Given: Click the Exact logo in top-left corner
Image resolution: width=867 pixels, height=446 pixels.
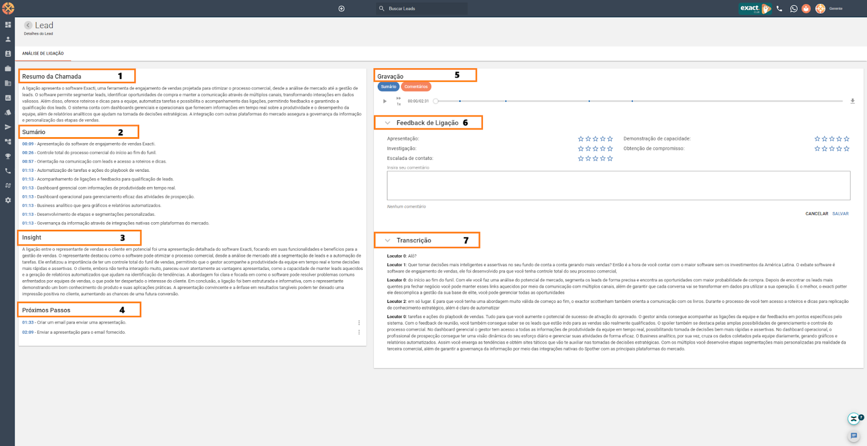Looking at the screenshot, I should click(8, 8).
